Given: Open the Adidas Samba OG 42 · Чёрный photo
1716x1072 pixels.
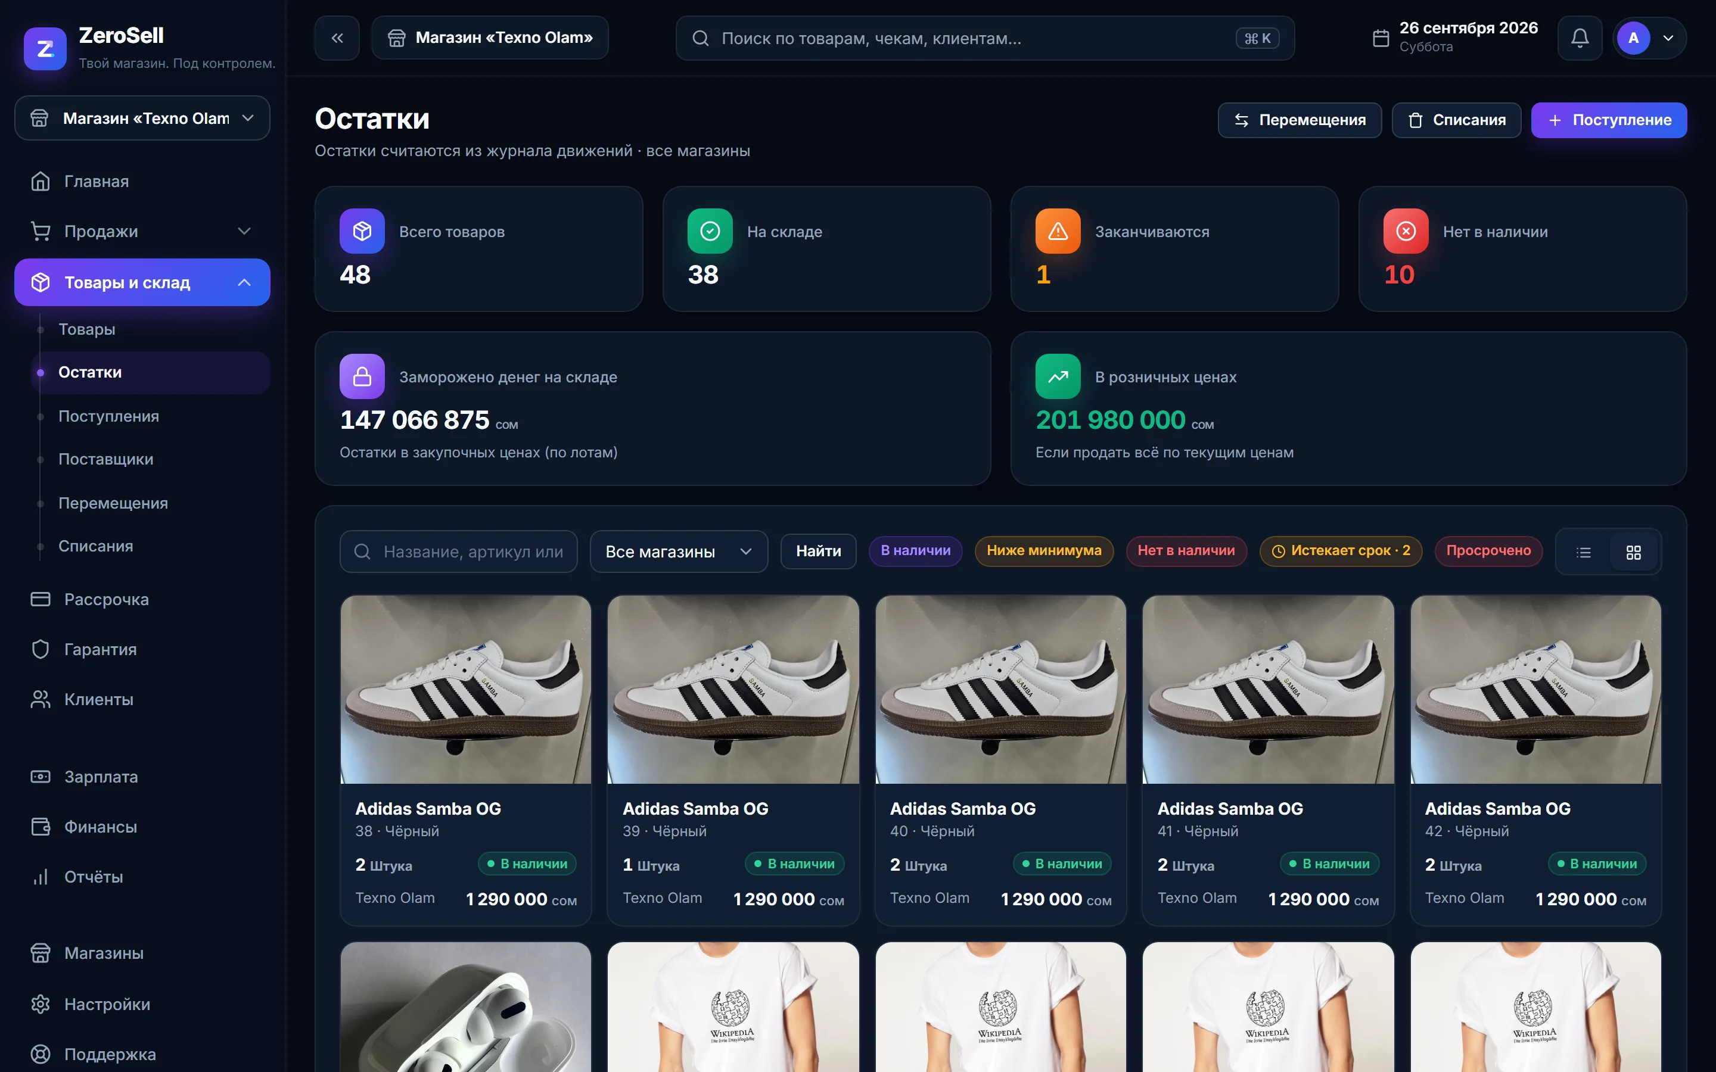Looking at the screenshot, I should (1535, 690).
